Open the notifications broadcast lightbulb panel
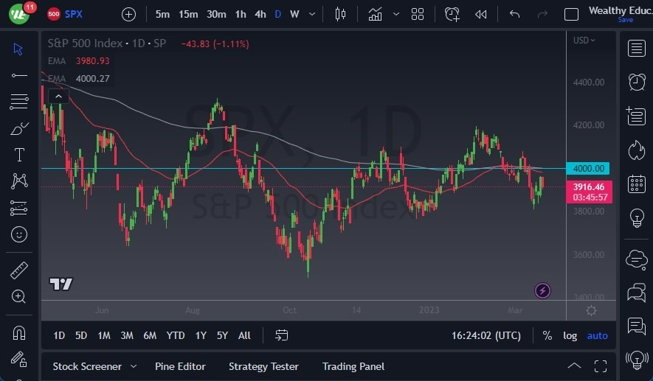653x381 pixels. (x=636, y=360)
